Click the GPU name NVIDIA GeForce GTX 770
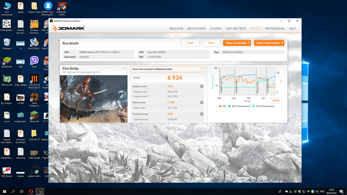Screen dimensions: 347x195 (100, 52)
